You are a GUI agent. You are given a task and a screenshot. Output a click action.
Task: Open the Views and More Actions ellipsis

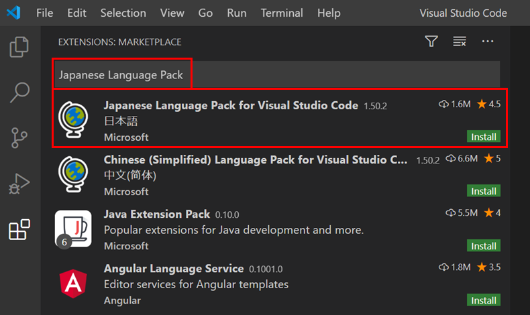pos(488,41)
